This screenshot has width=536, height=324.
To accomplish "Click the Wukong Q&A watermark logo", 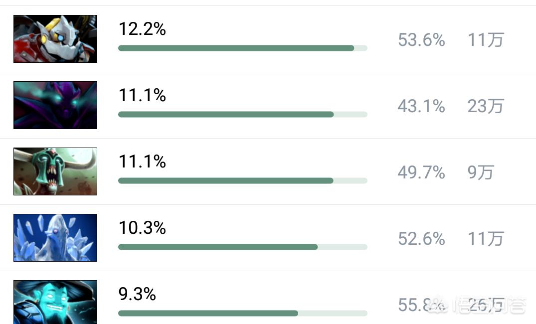I will (477, 305).
